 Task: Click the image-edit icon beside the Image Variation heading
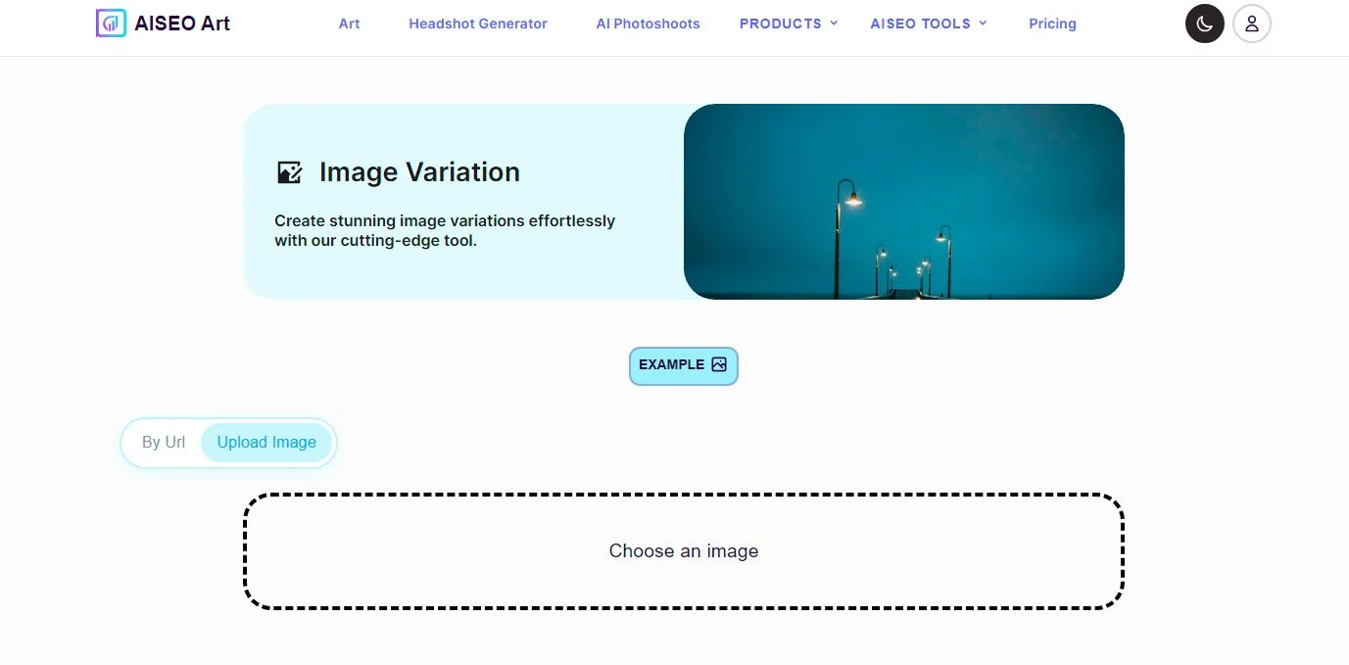(x=289, y=172)
